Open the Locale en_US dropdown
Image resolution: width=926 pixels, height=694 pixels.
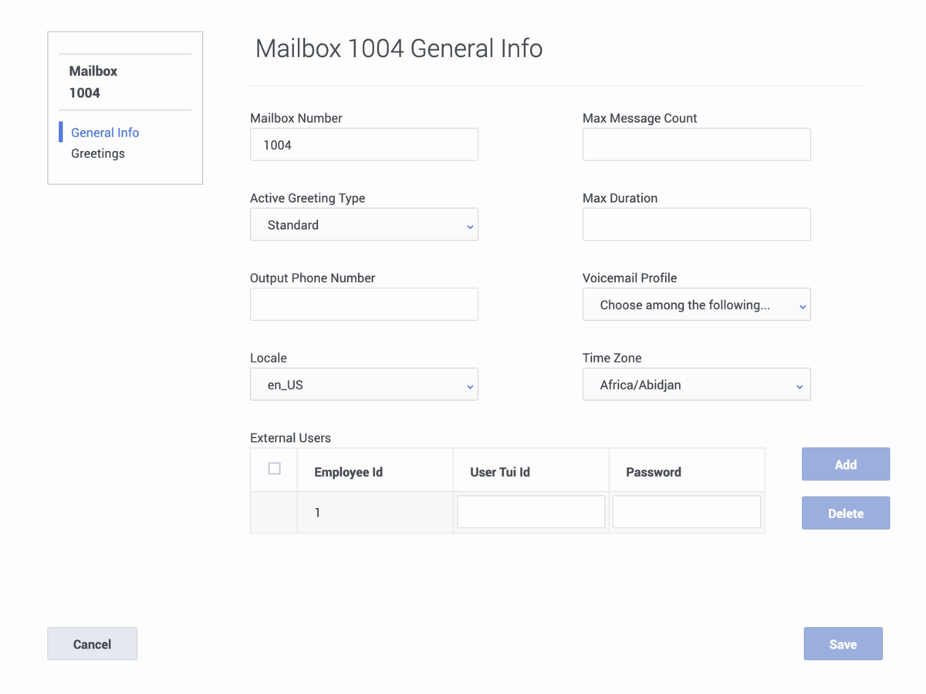pos(364,384)
